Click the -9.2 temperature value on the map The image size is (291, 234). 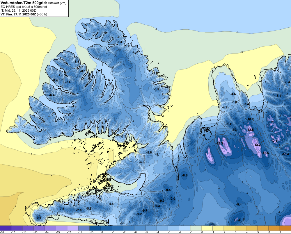pyautogui.click(x=139, y=214)
